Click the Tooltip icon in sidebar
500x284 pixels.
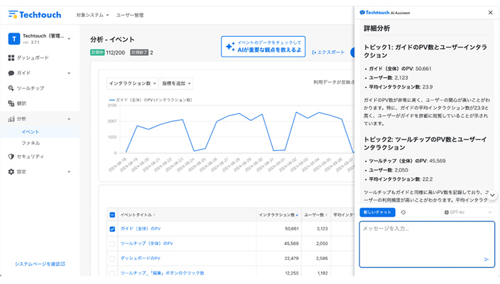click(x=11, y=89)
